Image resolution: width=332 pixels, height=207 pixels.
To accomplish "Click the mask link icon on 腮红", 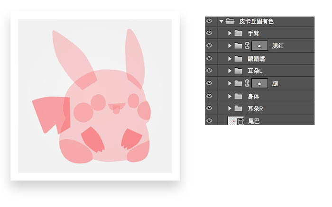I will 247,45.
